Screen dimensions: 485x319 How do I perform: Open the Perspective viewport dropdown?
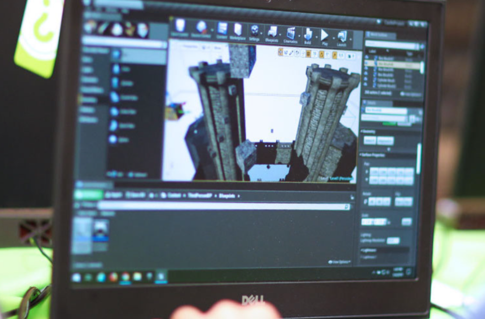point(190,47)
